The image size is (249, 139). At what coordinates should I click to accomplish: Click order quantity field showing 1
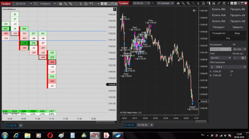(x=237, y=58)
